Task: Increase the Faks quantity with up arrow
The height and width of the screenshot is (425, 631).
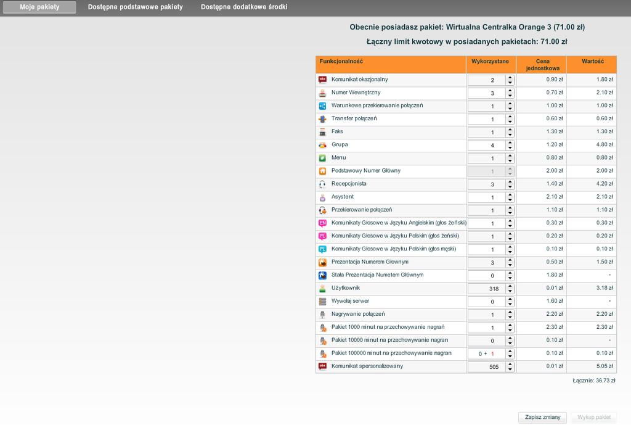Action: (510, 130)
